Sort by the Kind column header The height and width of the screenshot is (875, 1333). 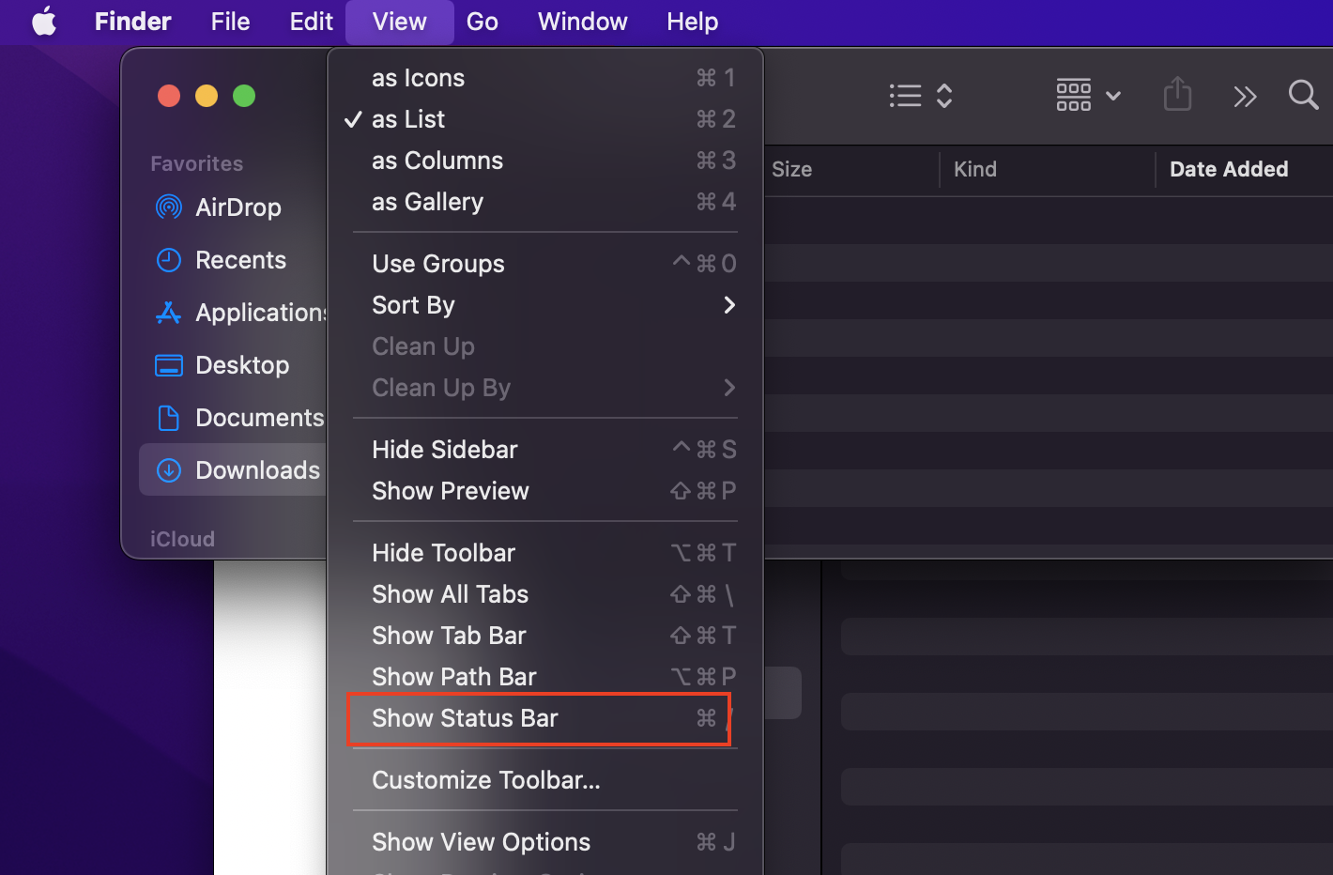975,169
